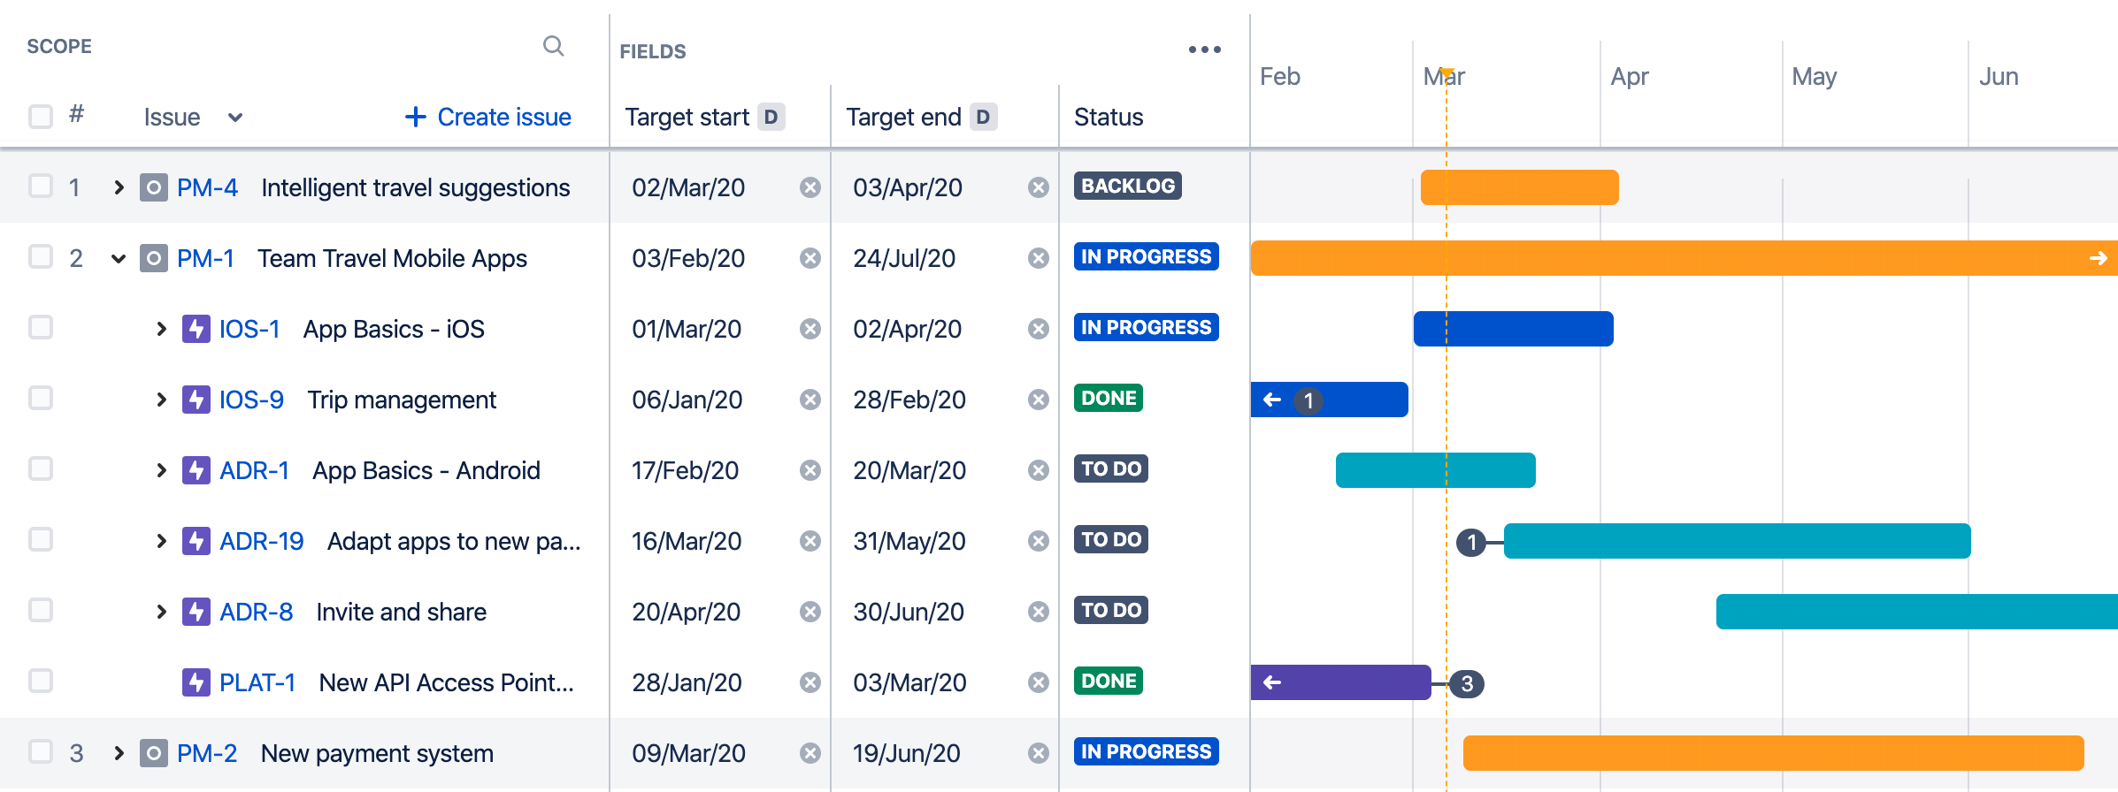
Task: Expand the ADR-8 Invite and share row
Action: (x=161, y=612)
